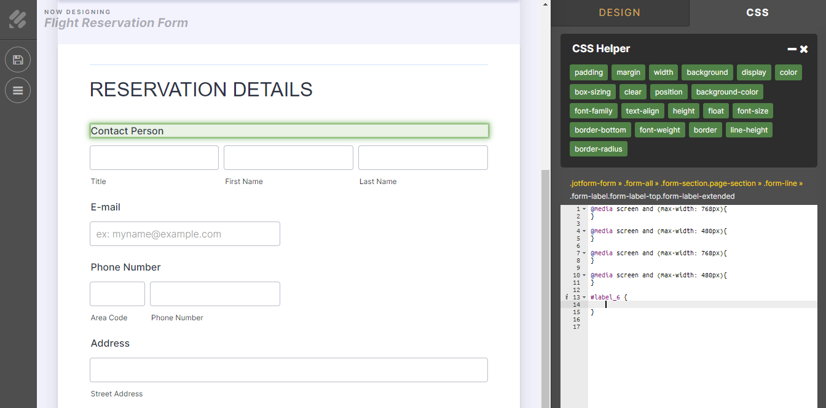Insert the height property

(x=683, y=111)
